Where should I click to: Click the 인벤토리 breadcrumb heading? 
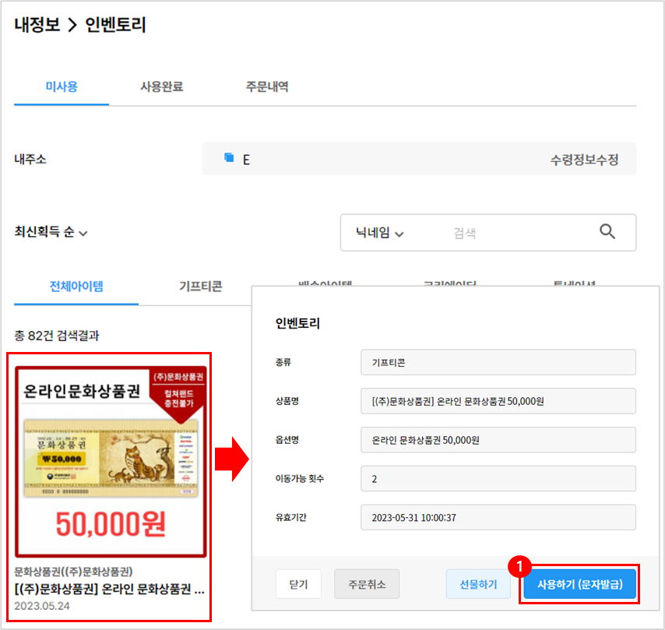(x=115, y=24)
